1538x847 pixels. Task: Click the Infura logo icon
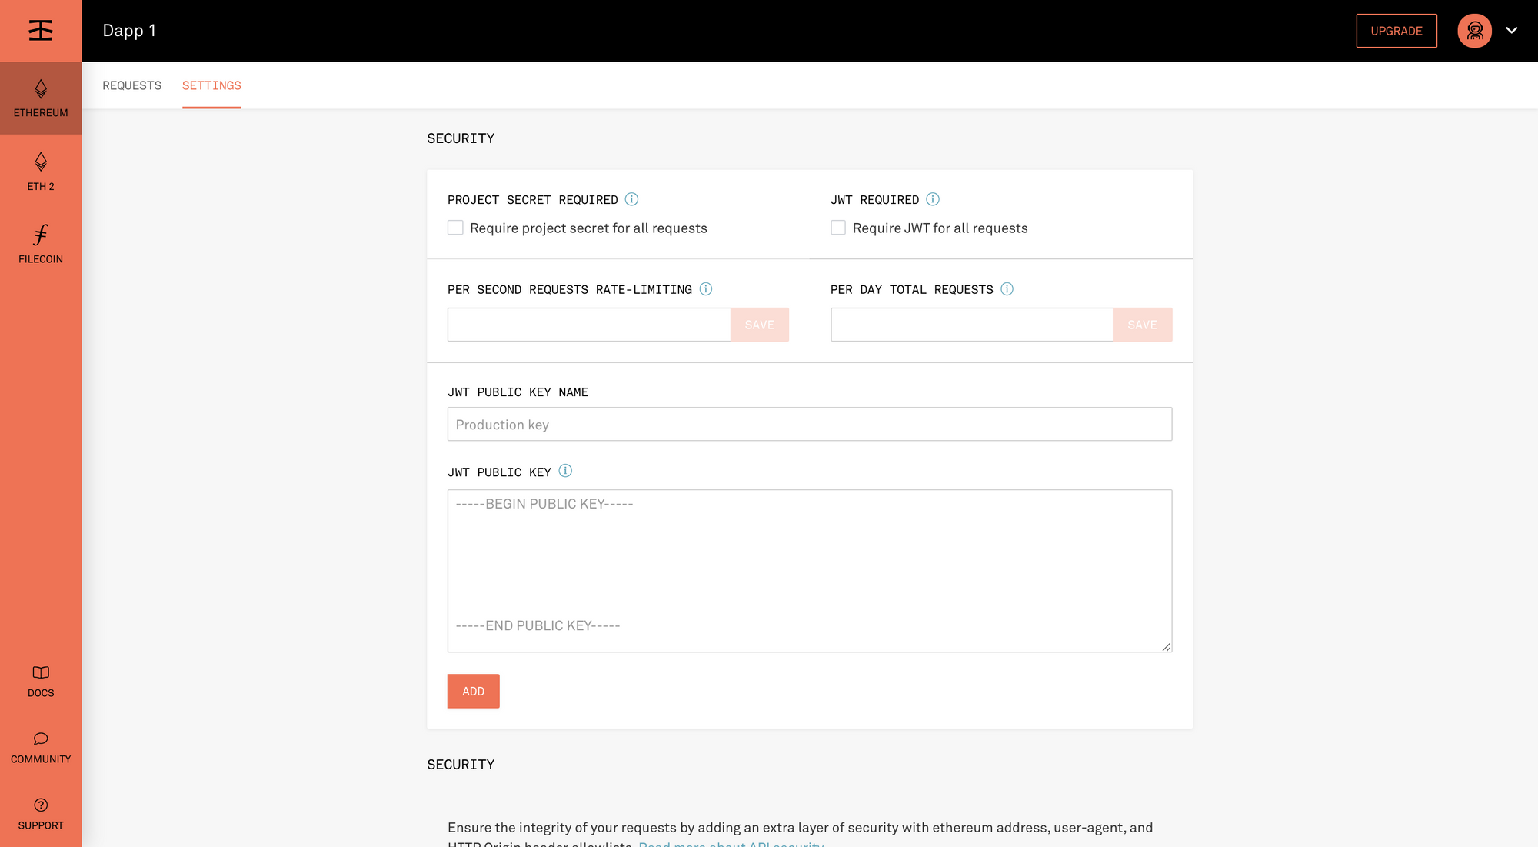[x=41, y=31]
